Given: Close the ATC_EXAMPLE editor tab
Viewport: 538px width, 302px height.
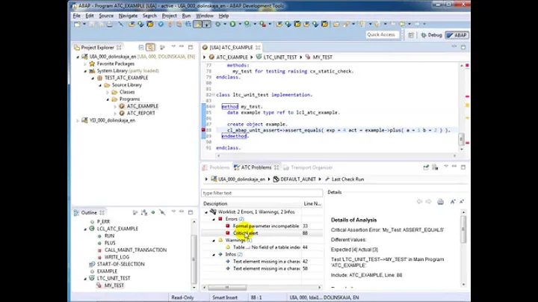Looking at the screenshot, I should pos(258,47).
